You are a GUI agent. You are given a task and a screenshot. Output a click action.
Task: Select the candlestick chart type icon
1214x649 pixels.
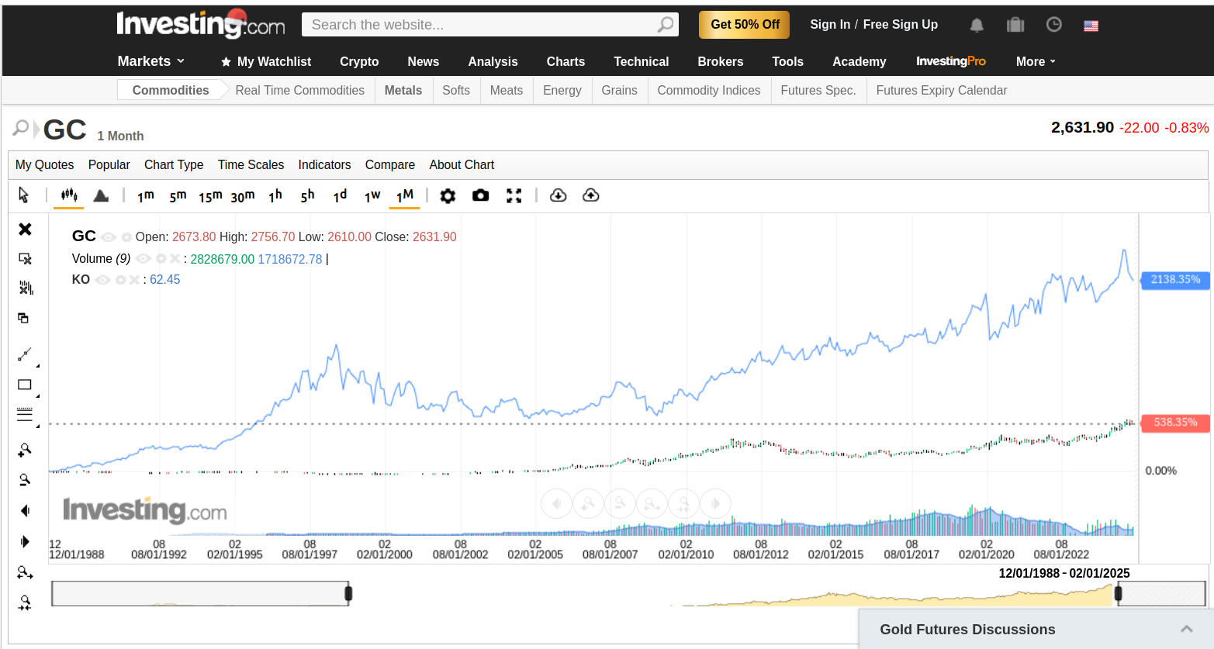[69, 195]
